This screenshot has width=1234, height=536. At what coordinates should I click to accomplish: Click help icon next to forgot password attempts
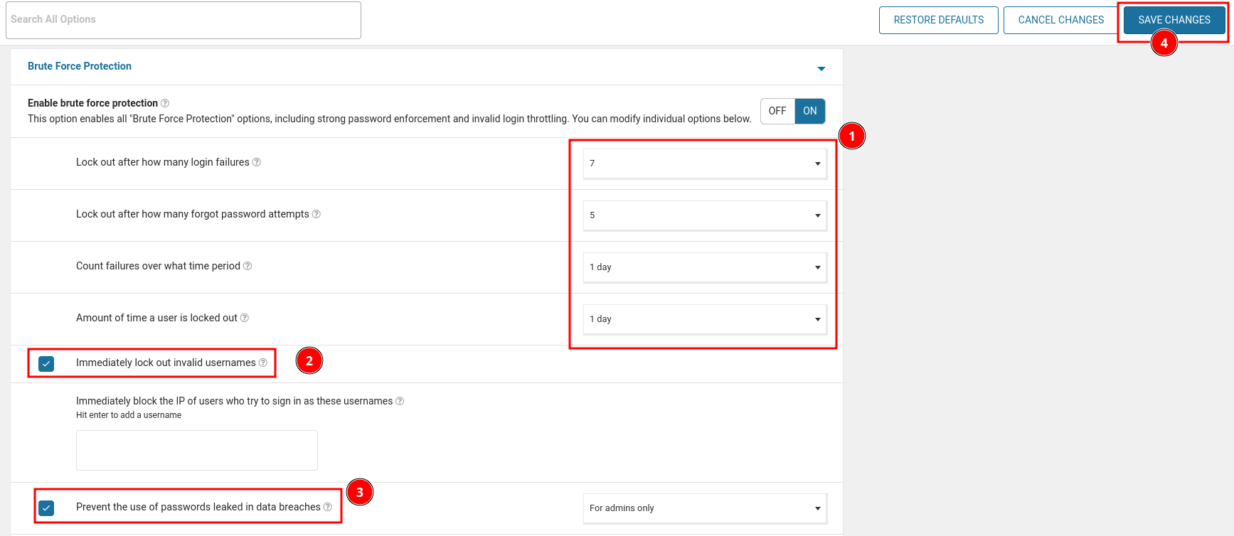coord(317,214)
